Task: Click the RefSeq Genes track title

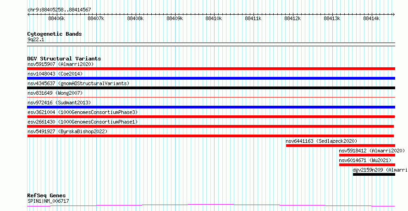Action: [x=46, y=195]
